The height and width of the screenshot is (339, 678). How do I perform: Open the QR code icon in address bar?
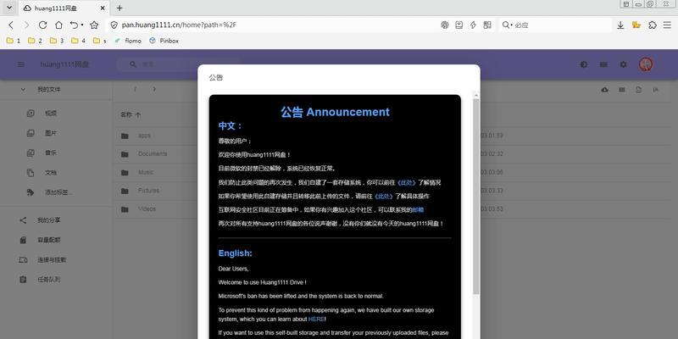tap(487, 25)
